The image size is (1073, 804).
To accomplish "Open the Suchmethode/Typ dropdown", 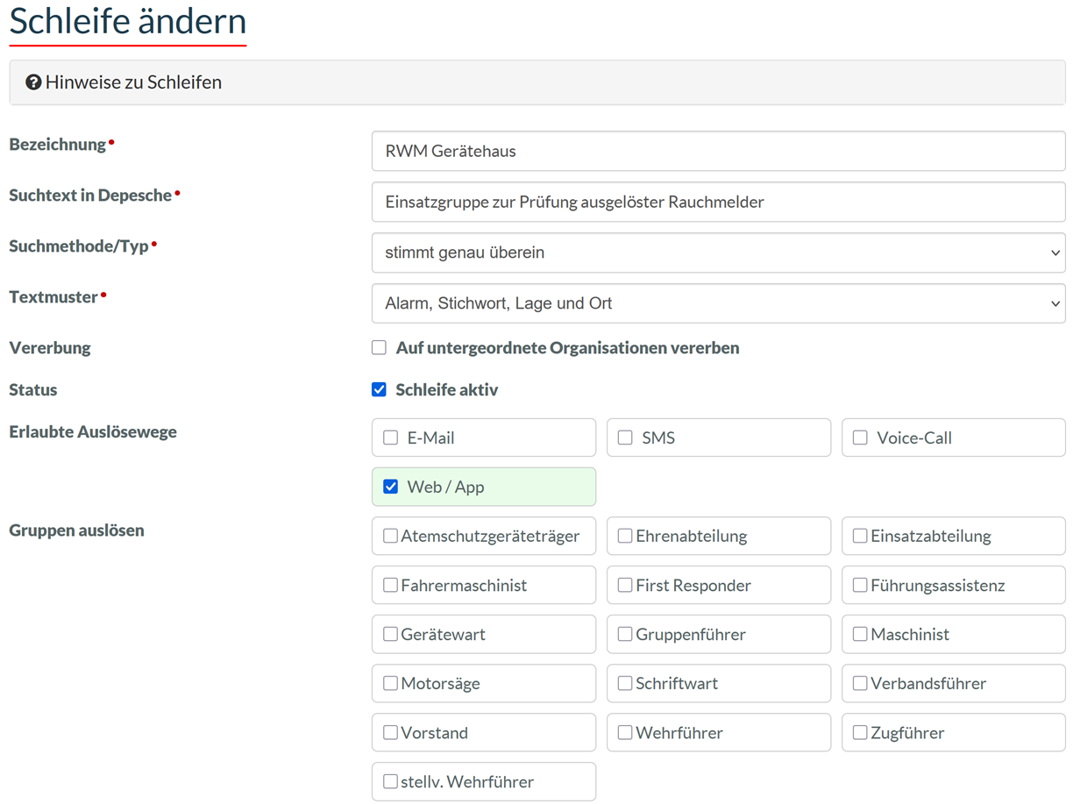I will [x=717, y=253].
